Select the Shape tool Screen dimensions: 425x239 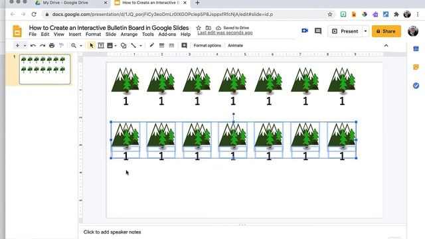pyautogui.click(x=124, y=46)
